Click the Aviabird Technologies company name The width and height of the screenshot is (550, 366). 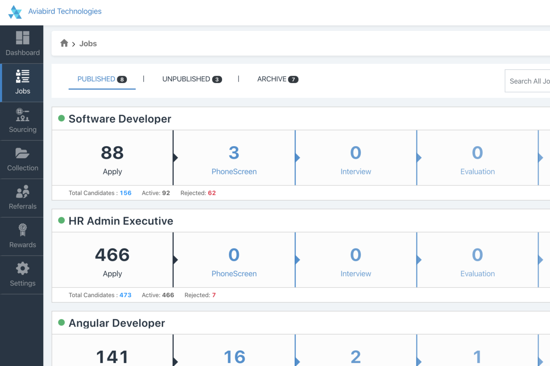65,11
